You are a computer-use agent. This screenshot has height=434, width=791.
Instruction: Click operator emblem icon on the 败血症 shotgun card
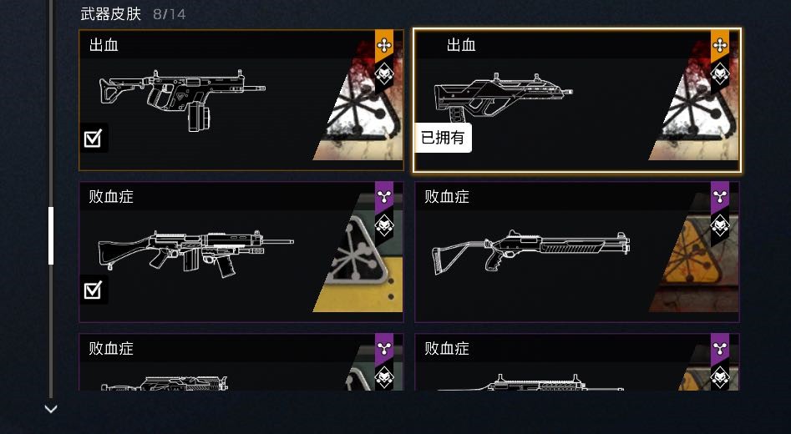720,225
